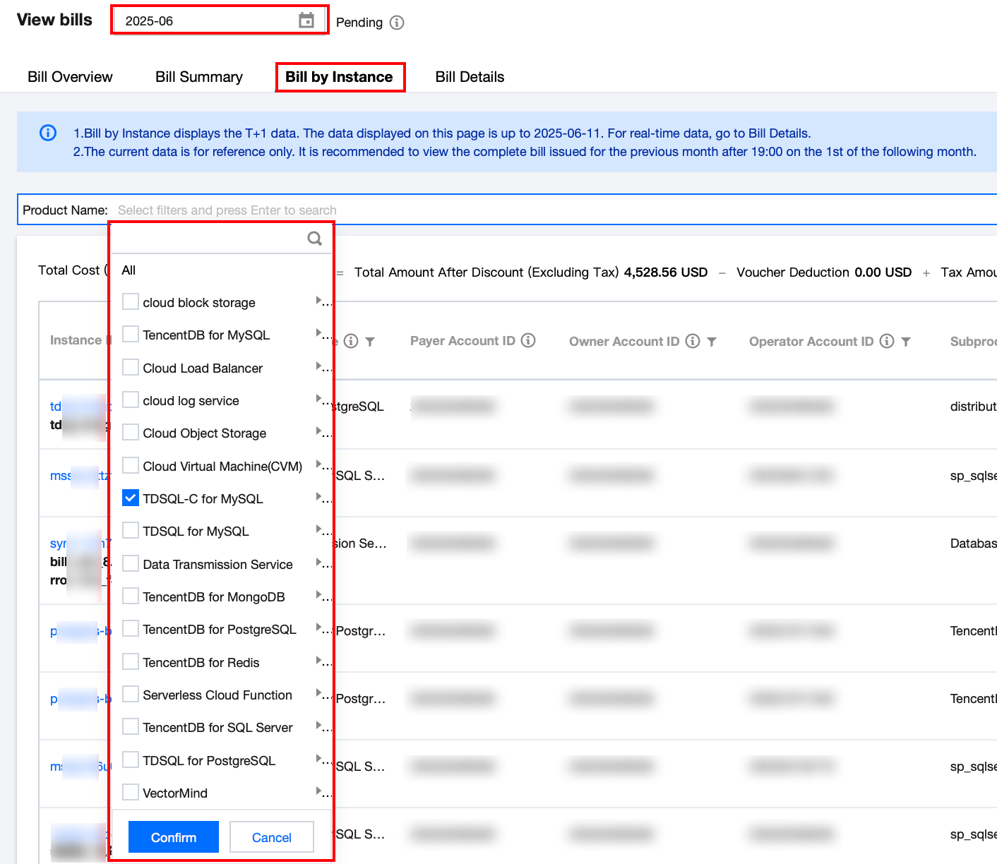997x864 pixels.
Task: Click the info icon next to Owner Account ID
Action: pyautogui.click(x=693, y=342)
